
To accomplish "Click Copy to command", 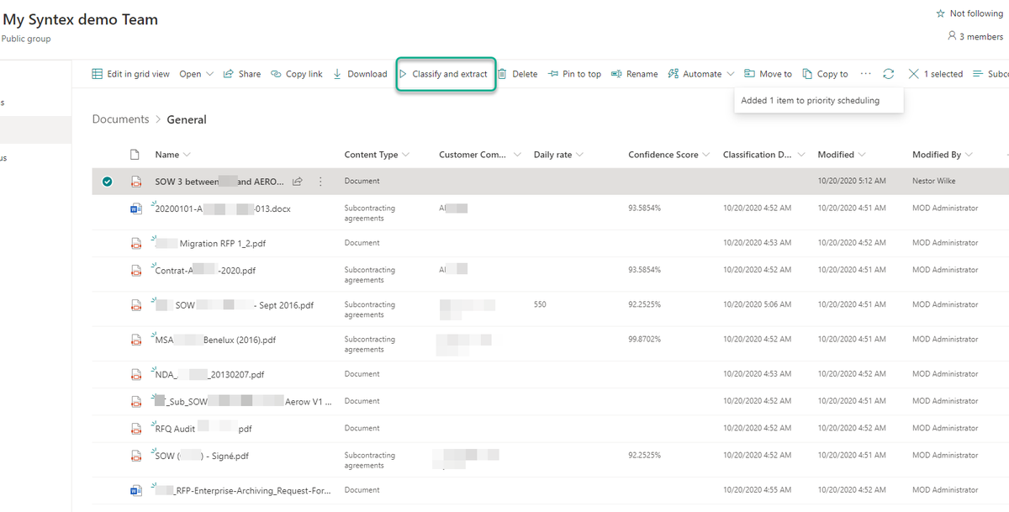I will (825, 74).
